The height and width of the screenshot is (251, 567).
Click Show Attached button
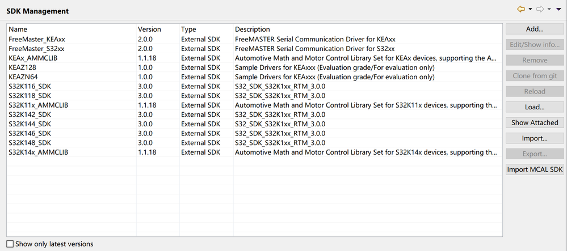535,122
